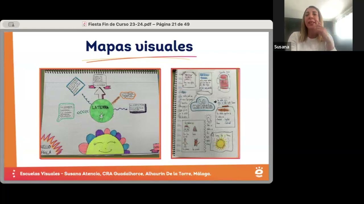Click the footer text 'Escuelas Visuales - Susana Atencia'
The image size is (364, 204).
(60, 174)
